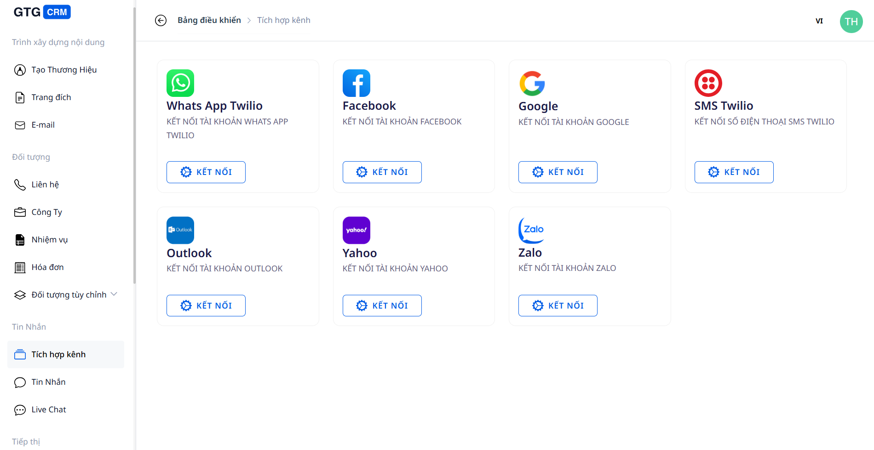Screen dimensions: 874x450
Task: Open the TH user avatar menu
Action: pos(851,22)
